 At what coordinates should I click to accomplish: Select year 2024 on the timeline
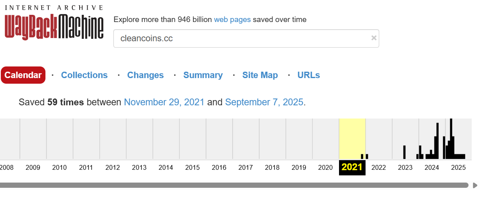tap(432, 167)
